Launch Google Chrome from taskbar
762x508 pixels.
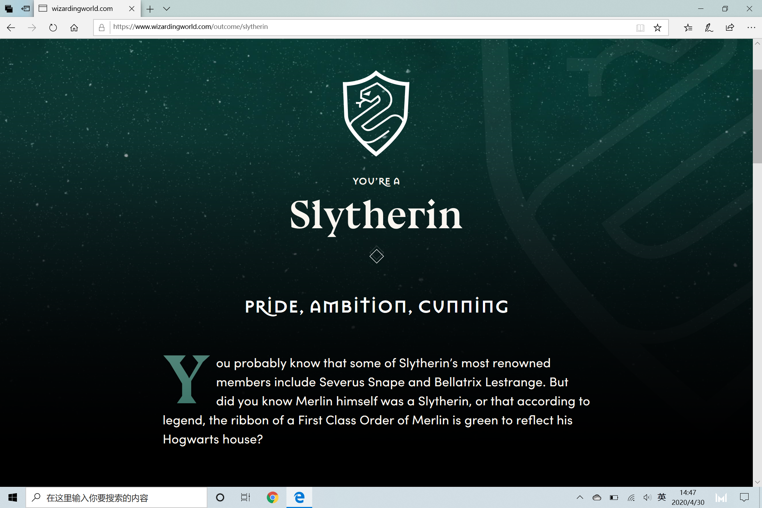pos(272,498)
